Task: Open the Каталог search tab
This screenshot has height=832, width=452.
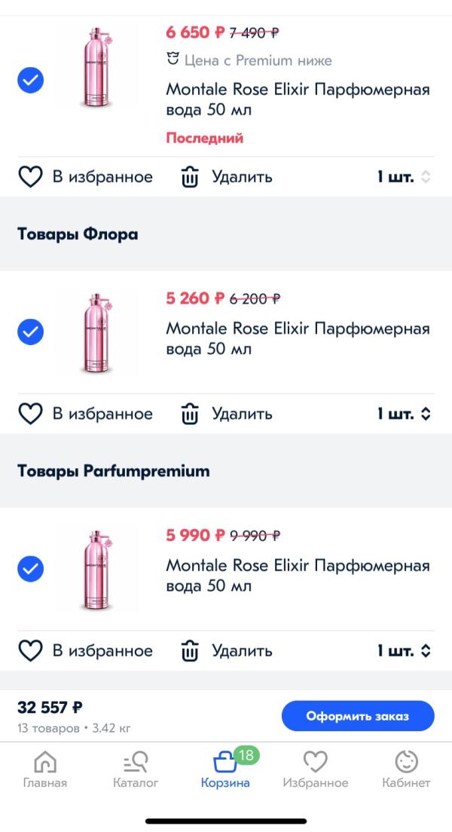Action: 136,769
